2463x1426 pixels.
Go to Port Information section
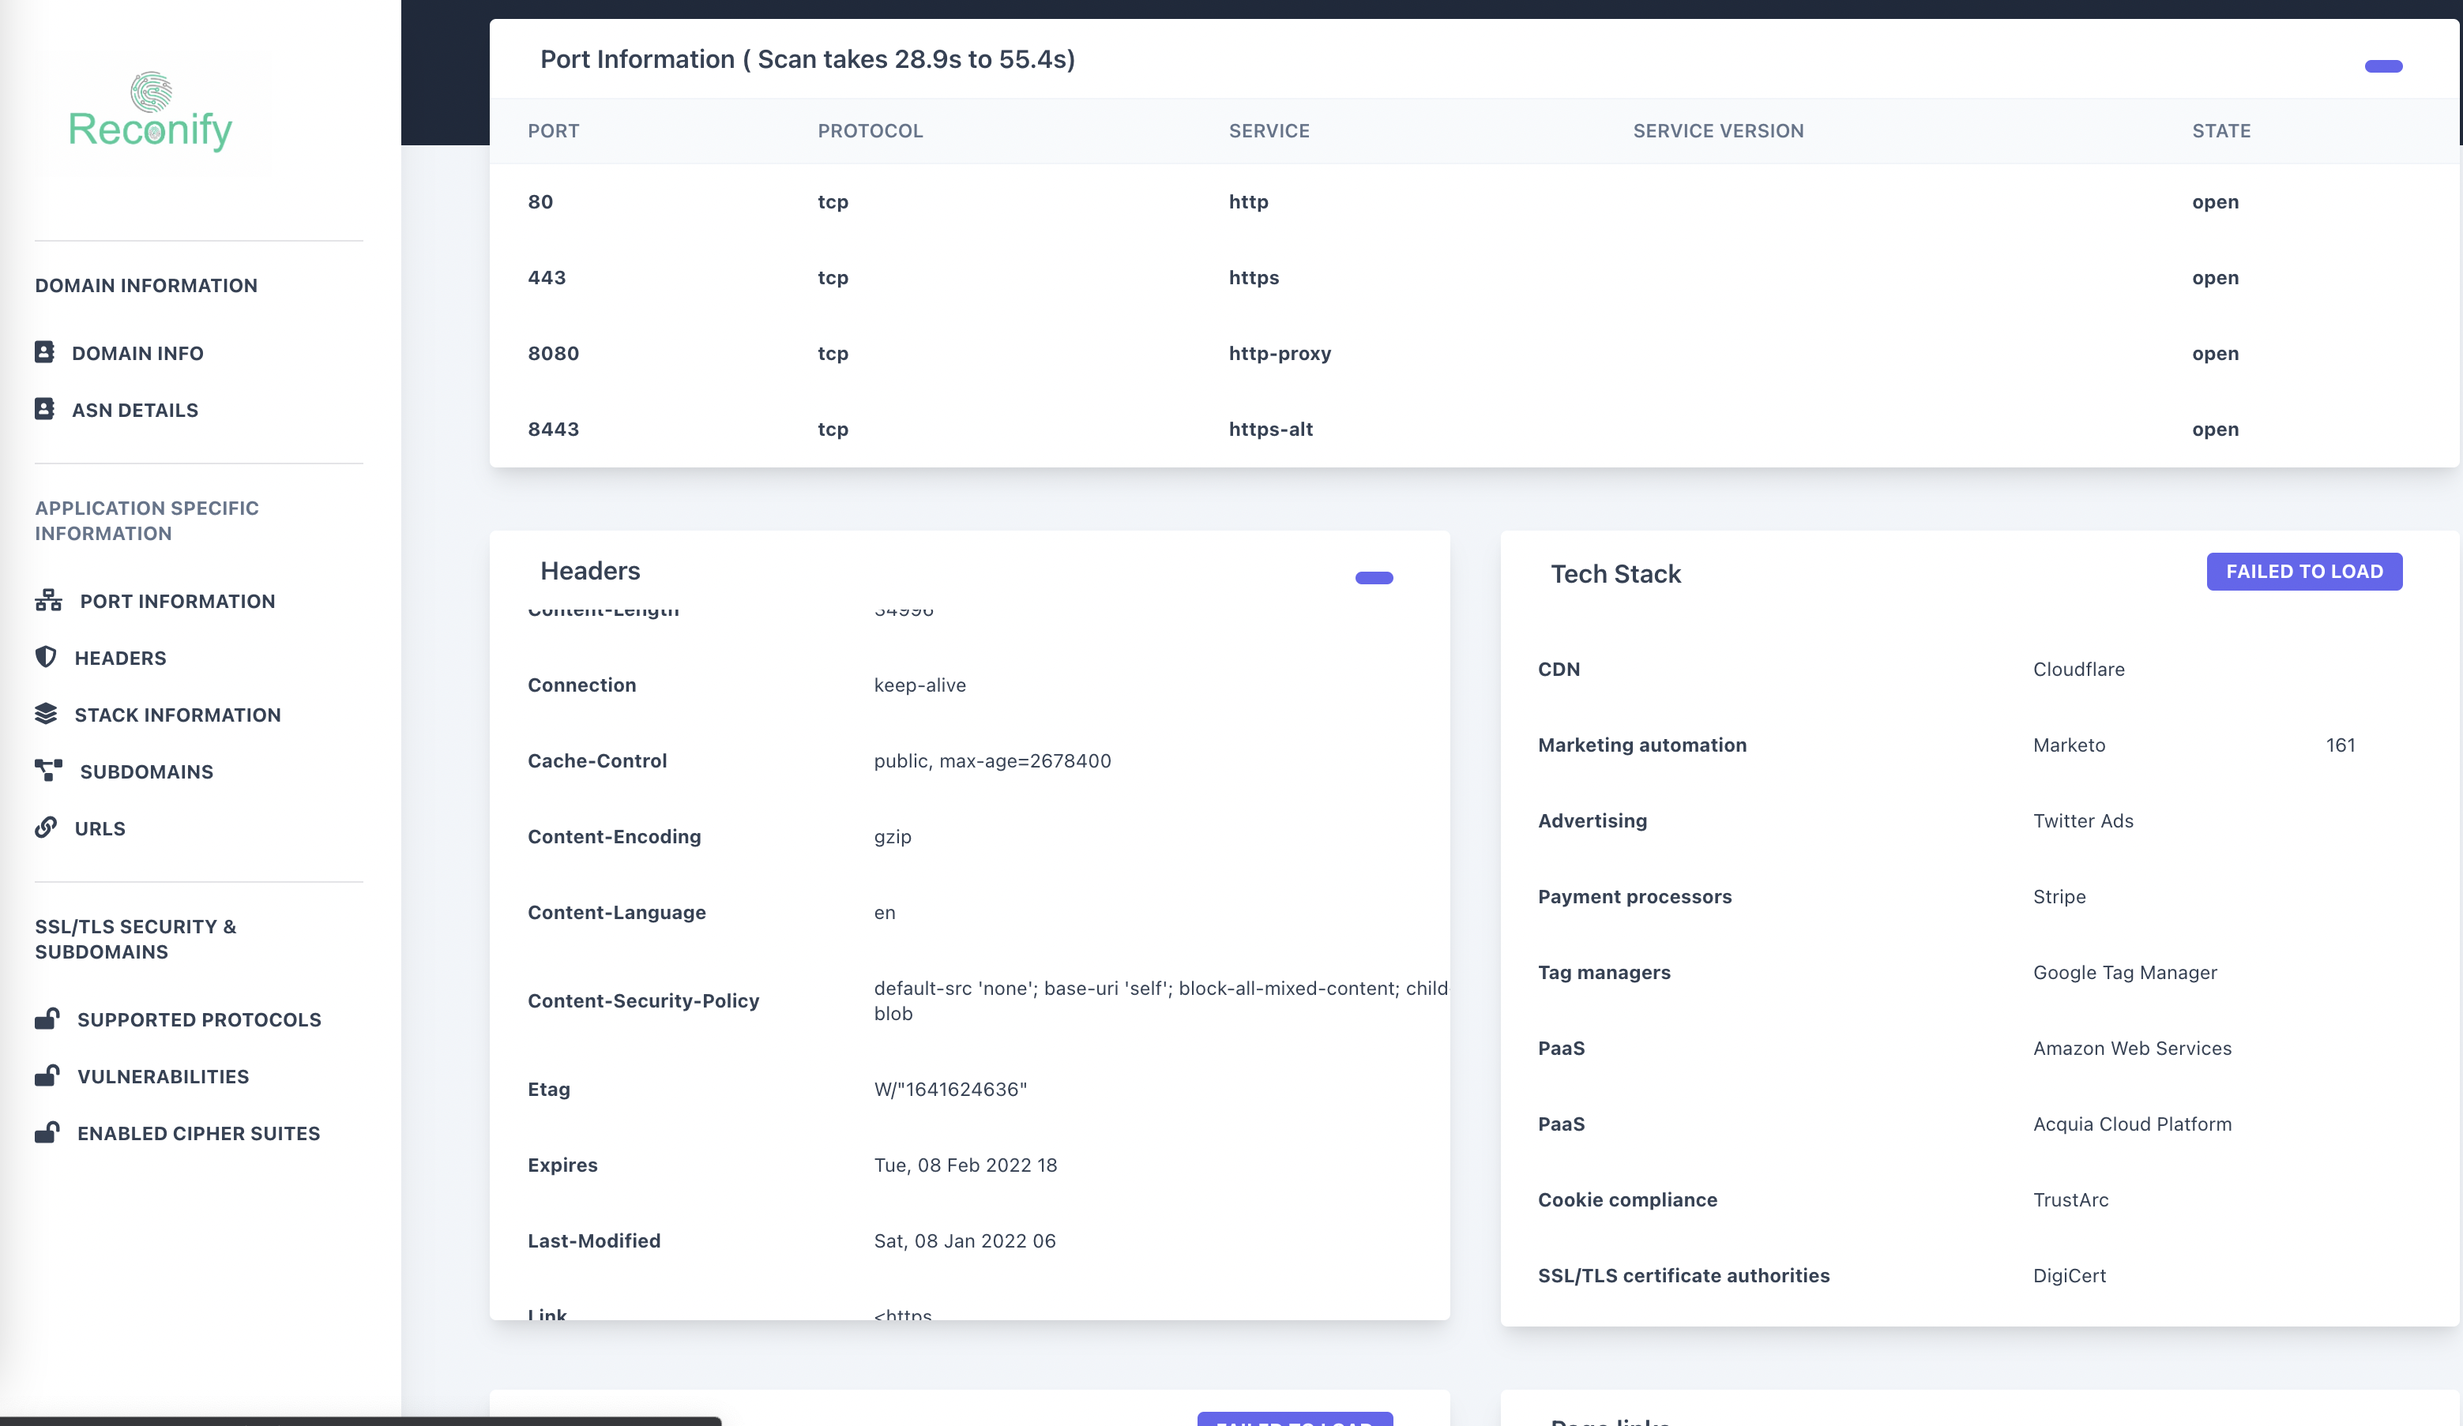[178, 601]
